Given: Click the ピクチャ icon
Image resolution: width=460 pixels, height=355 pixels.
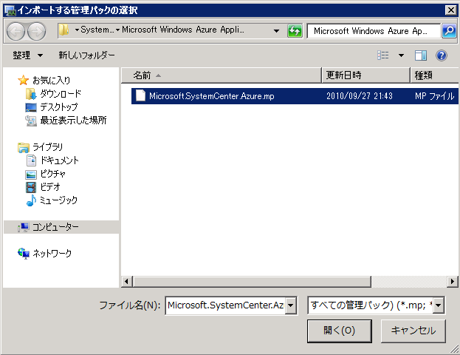Looking at the screenshot, I should coord(31,175).
